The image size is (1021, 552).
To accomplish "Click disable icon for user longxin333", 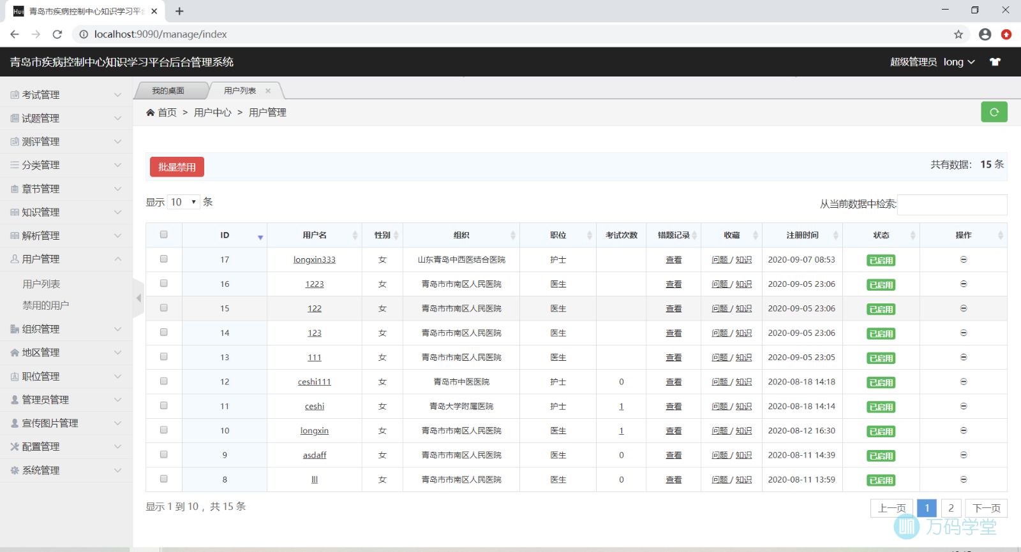I will 964,259.
